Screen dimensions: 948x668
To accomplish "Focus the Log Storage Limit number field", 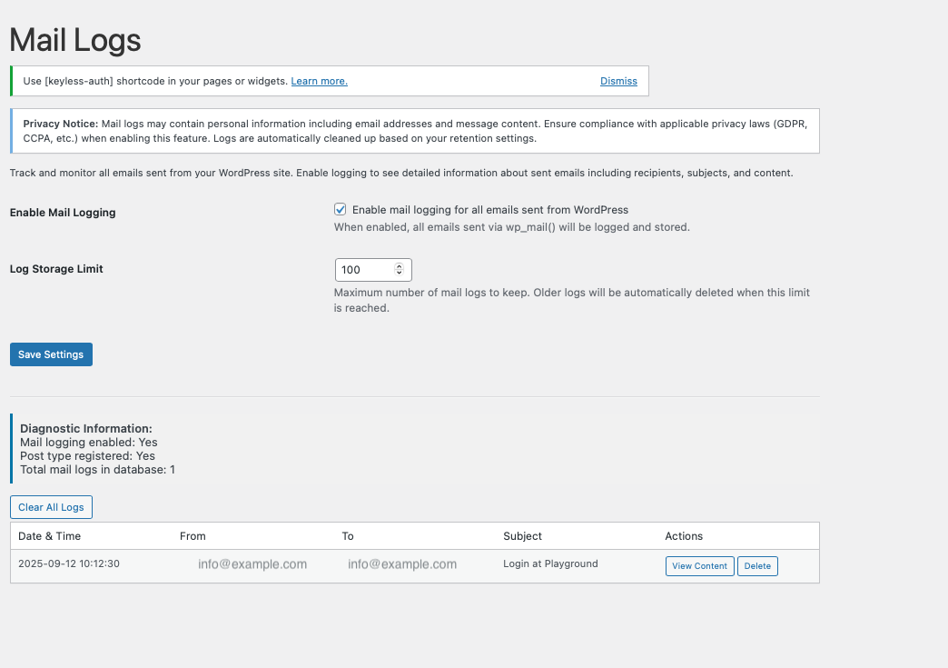I will click(x=363, y=270).
